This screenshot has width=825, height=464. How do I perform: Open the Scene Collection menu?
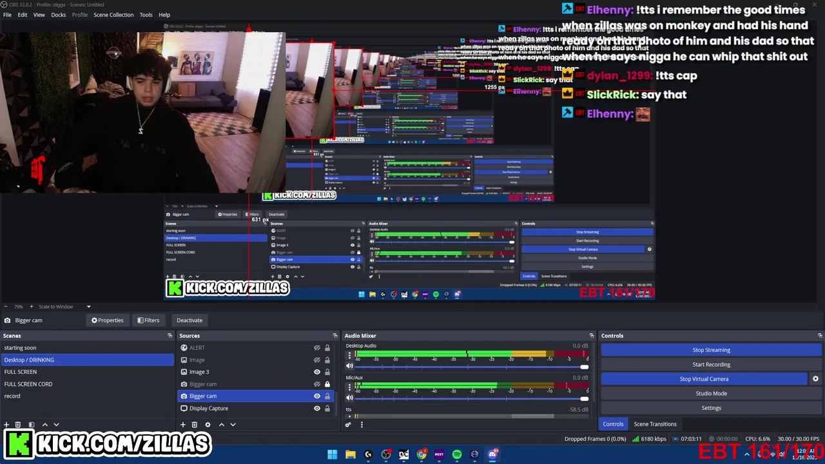(113, 15)
